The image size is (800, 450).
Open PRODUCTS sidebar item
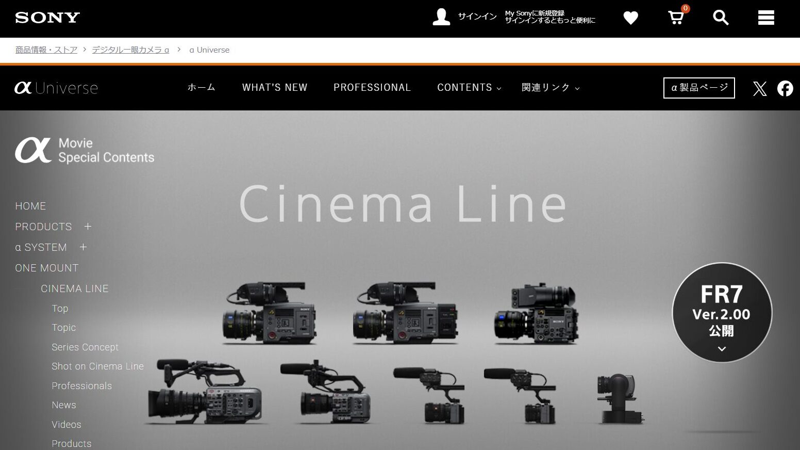click(x=43, y=227)
